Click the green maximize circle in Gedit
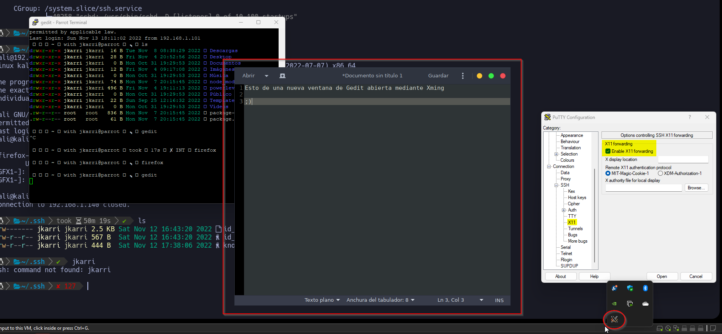This screenshot has width=722, height=334. tap(491, 76)
